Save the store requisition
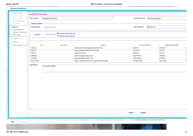This screenshot has height=136, width=193. tap(131, 113)
